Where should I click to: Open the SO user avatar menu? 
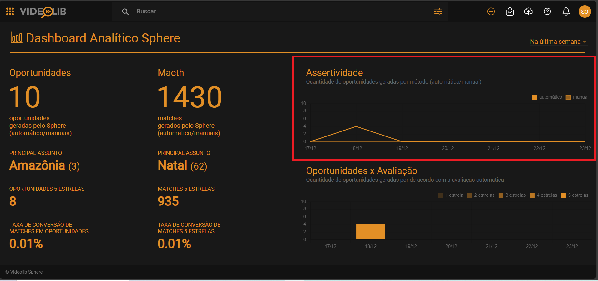click(585, 12)
